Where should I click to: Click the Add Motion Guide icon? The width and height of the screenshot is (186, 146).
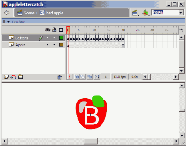(13, 77)
